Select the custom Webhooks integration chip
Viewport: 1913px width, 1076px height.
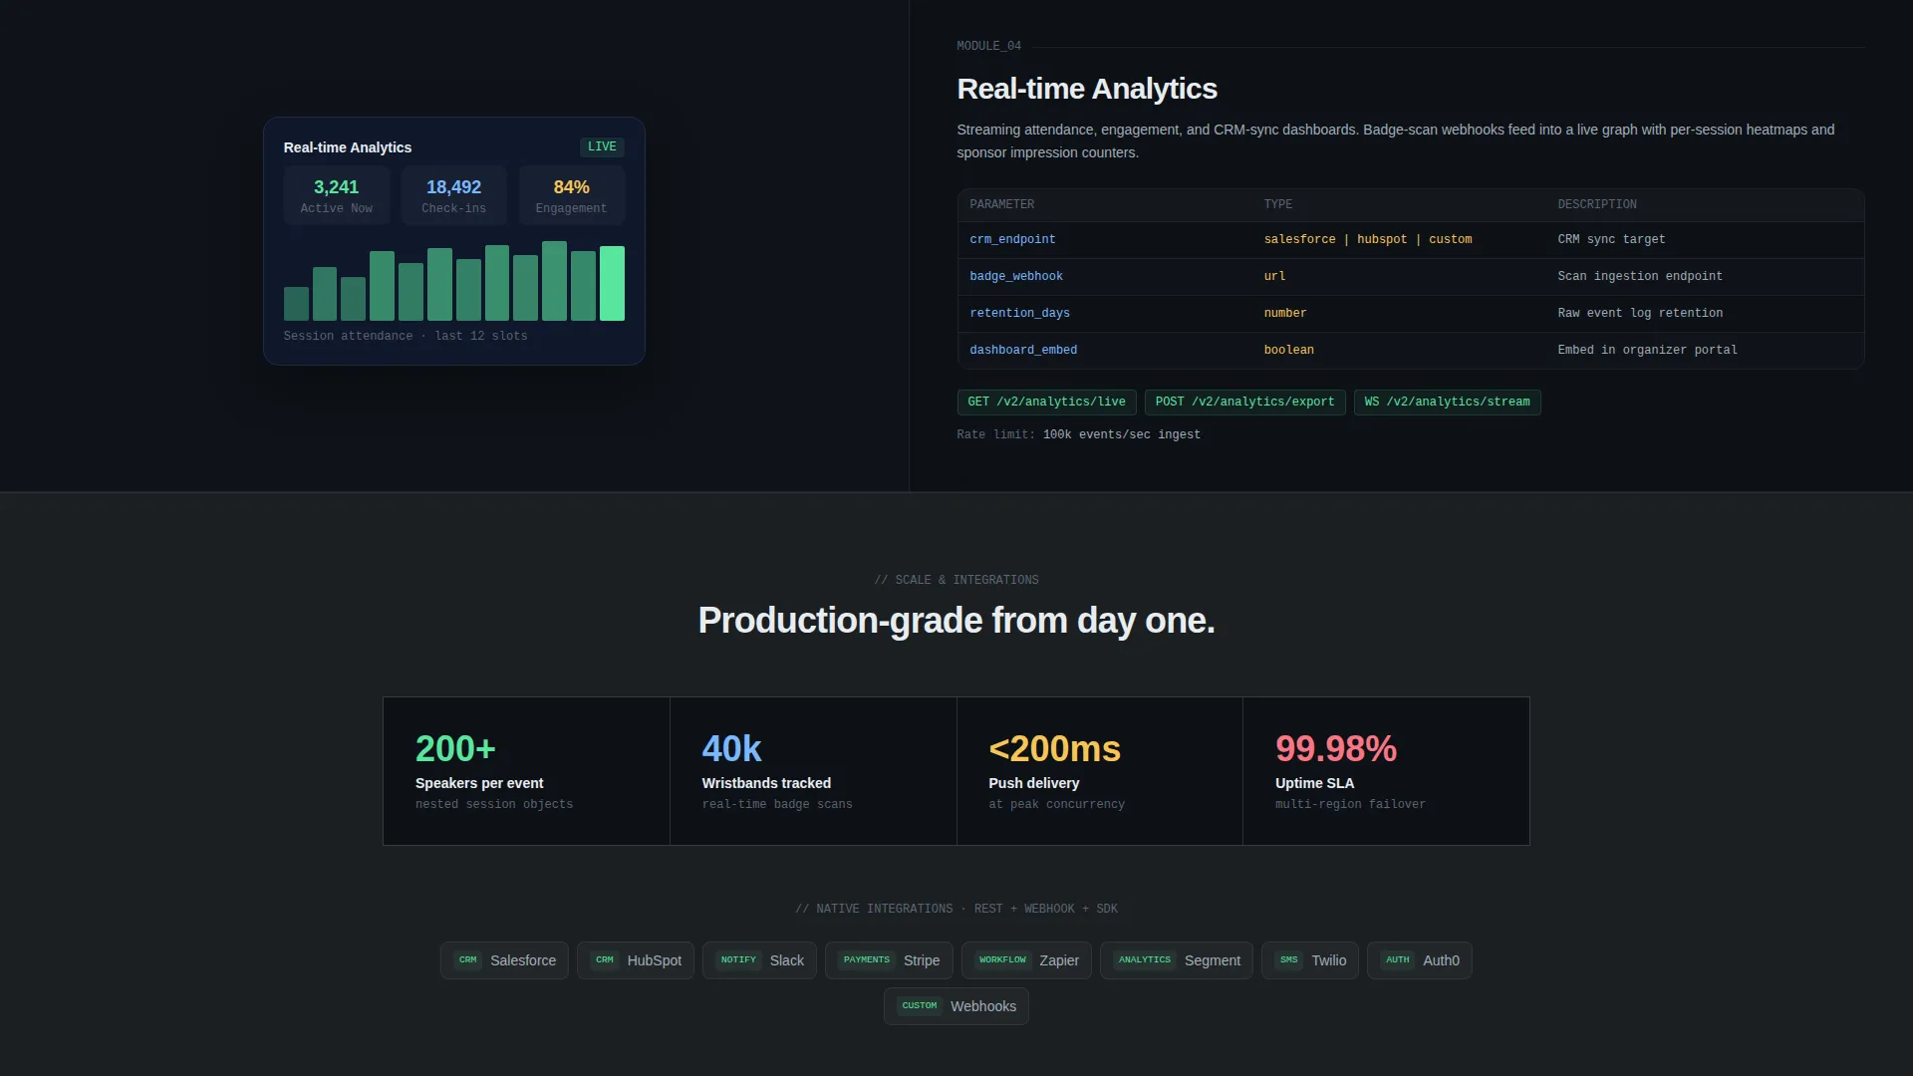pos(956,1006)
